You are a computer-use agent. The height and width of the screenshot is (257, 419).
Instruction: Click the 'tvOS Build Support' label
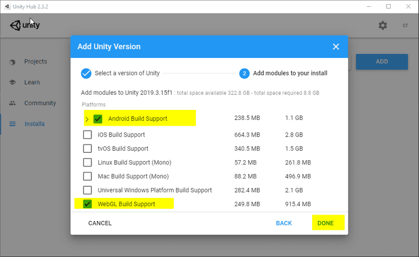[x=123, y=149]
